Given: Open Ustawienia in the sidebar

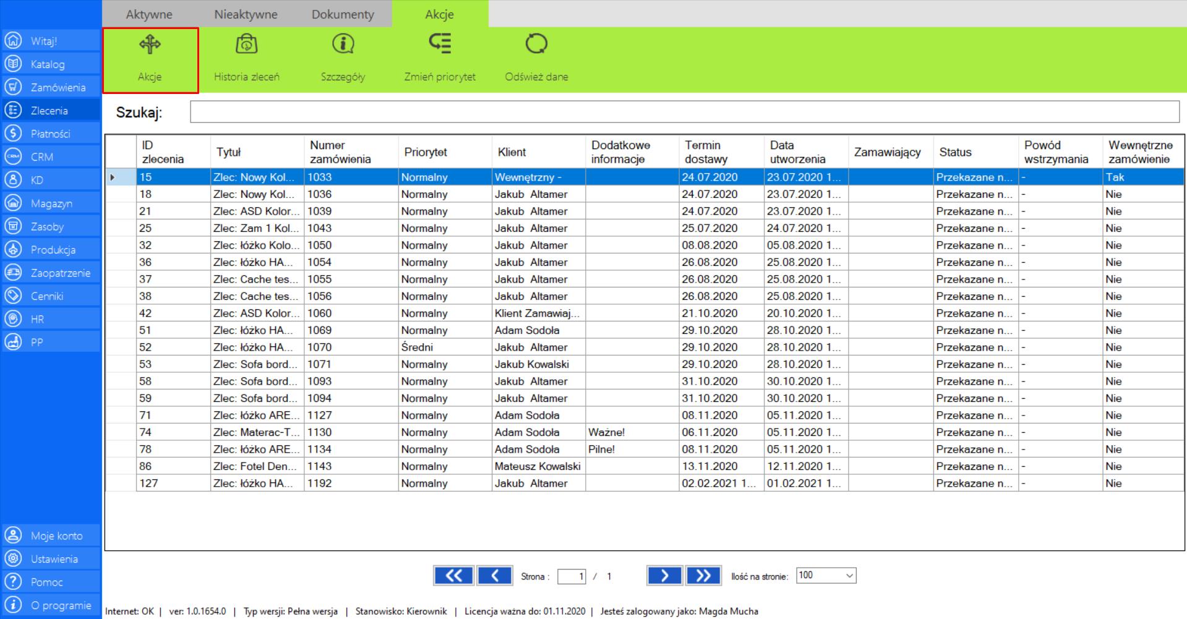Looking at the screenshot, I should point(50,559).
